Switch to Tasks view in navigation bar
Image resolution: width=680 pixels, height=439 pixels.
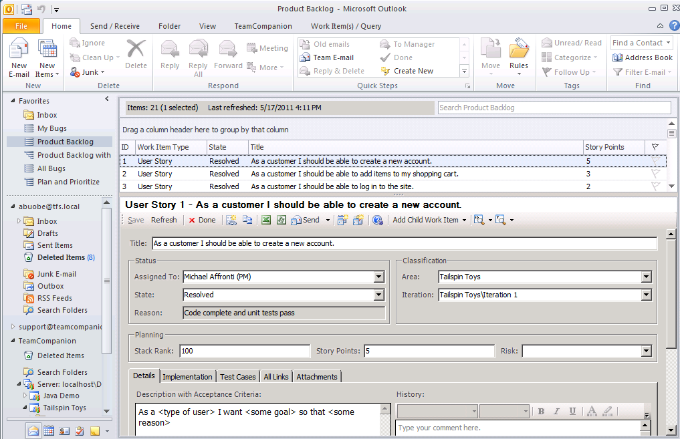80,431
